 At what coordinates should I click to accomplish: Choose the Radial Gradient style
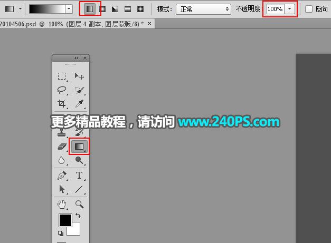point(102,9)
